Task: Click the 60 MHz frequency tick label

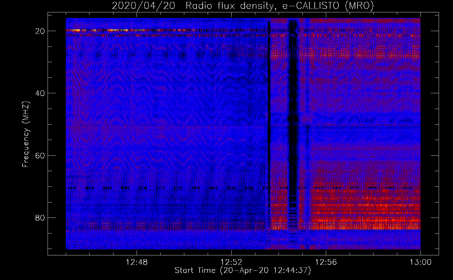Action: point(40,156)
